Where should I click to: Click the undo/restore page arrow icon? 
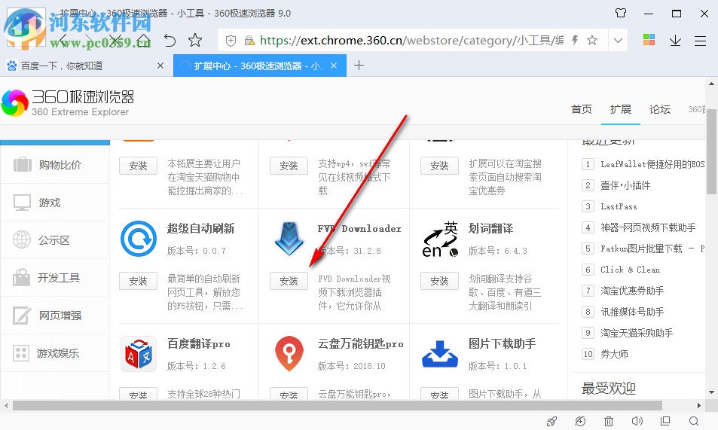click(x=170, y=41)
